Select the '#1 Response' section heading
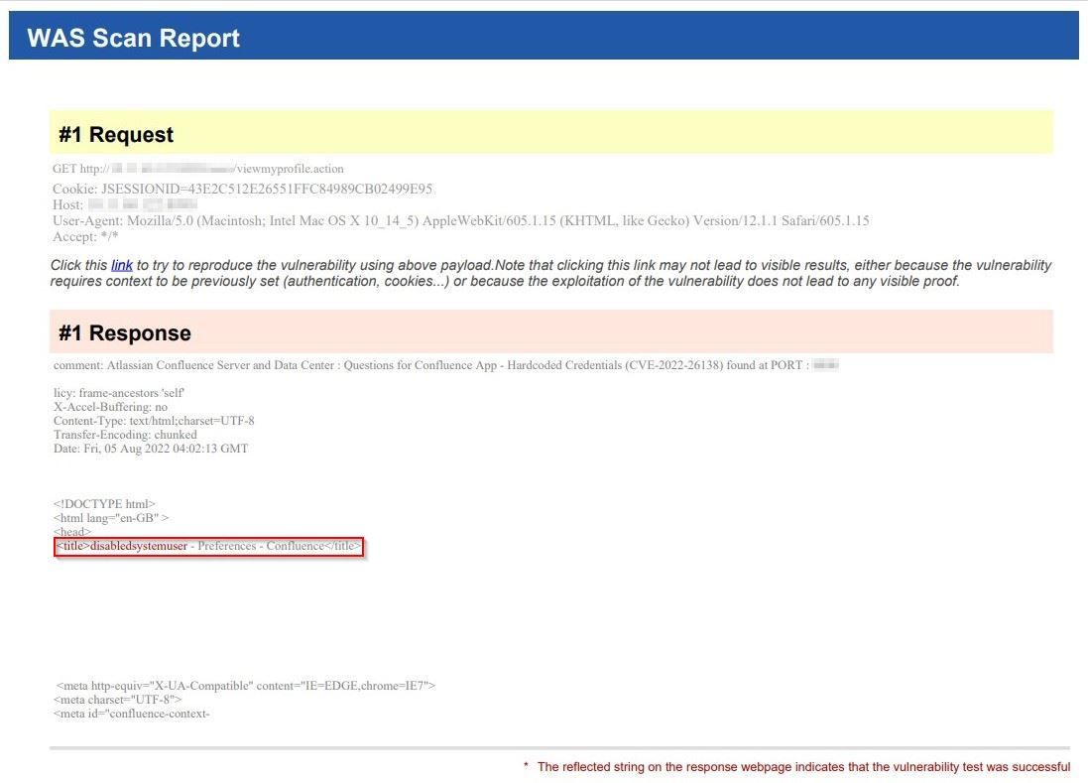1088x783 pixels. click(x=125, y=332)
